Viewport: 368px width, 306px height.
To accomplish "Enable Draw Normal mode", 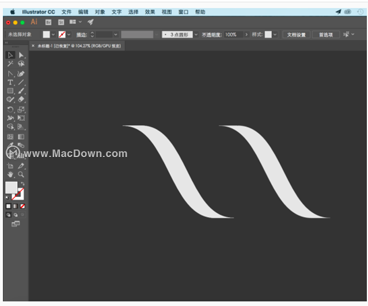I will click(x=9, y=215).
